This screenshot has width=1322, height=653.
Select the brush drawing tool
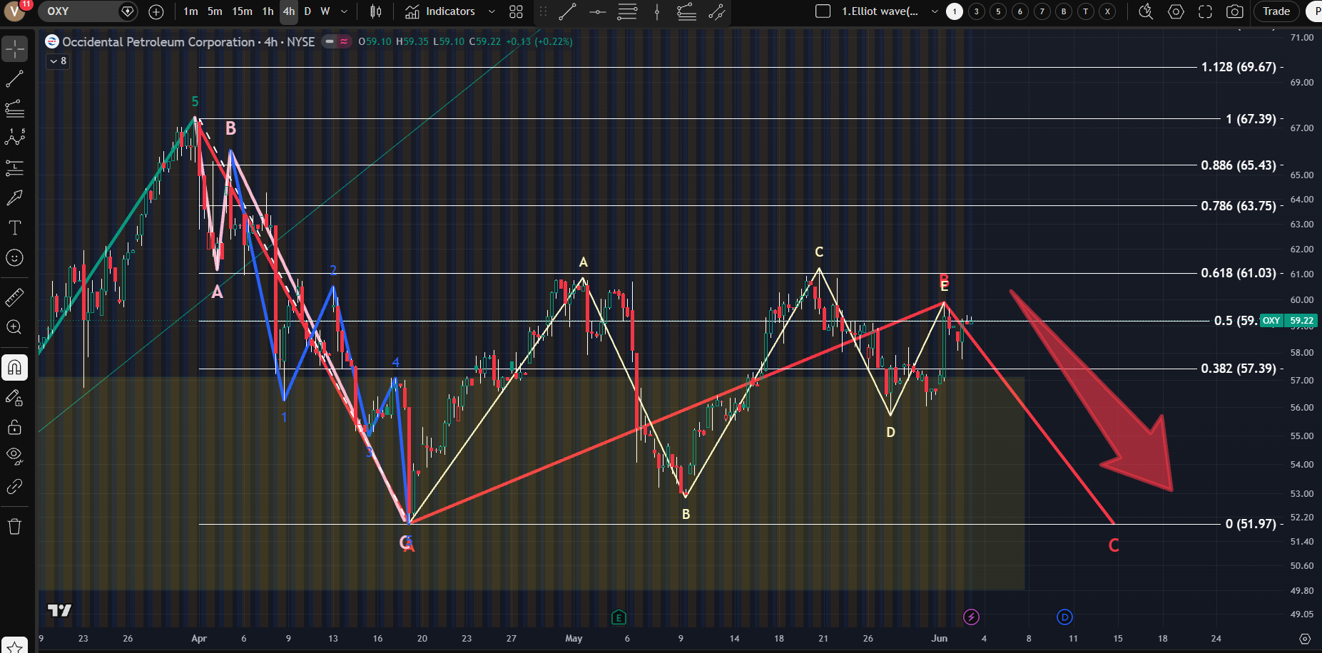pos(14,197)
